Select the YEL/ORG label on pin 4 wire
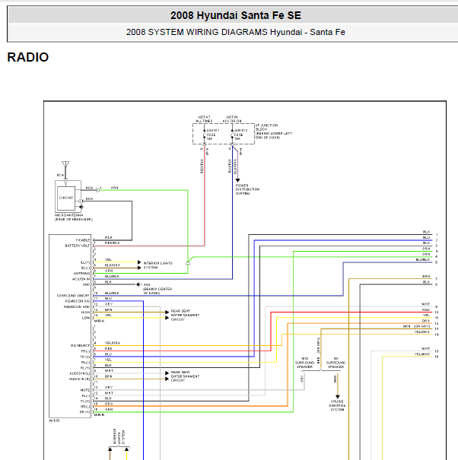Viewport: 458px width, 460px height. pyautogui.click(x=113, y=343)
